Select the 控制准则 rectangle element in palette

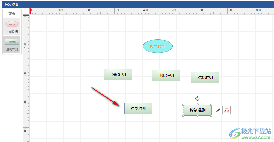tap(12, 45)
